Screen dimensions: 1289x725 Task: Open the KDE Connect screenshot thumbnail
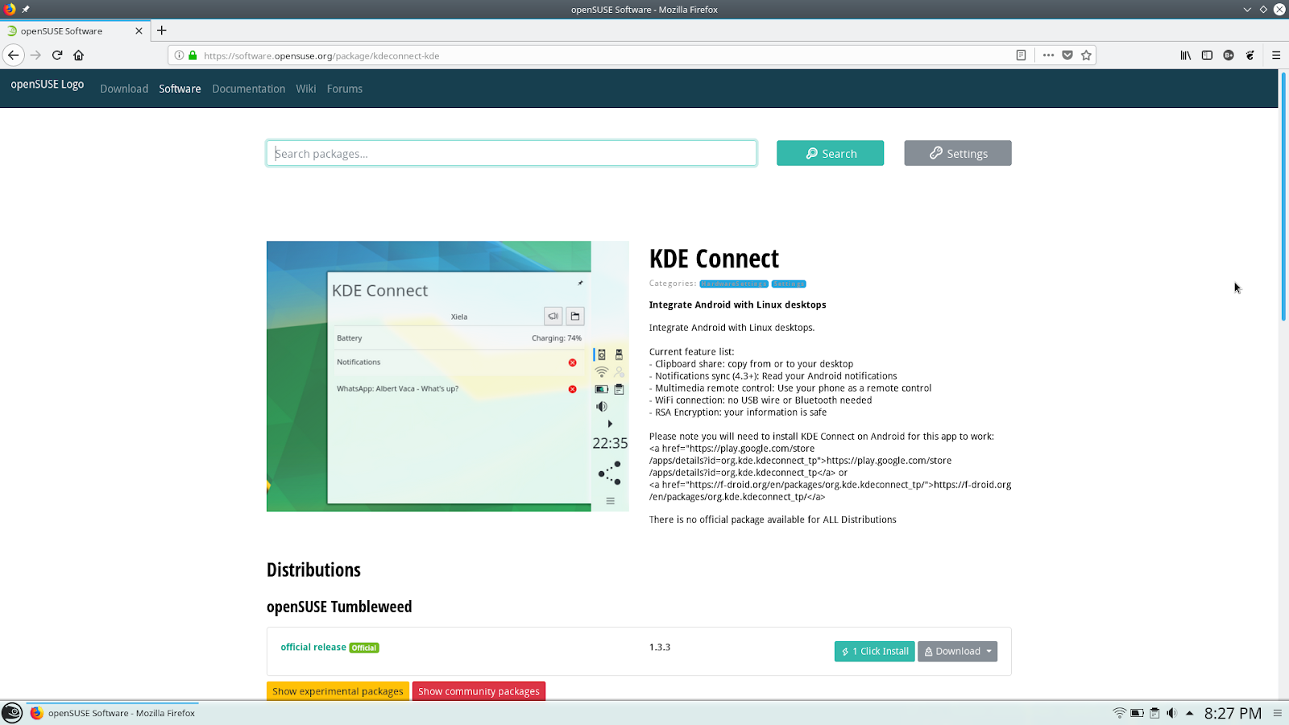448,376
